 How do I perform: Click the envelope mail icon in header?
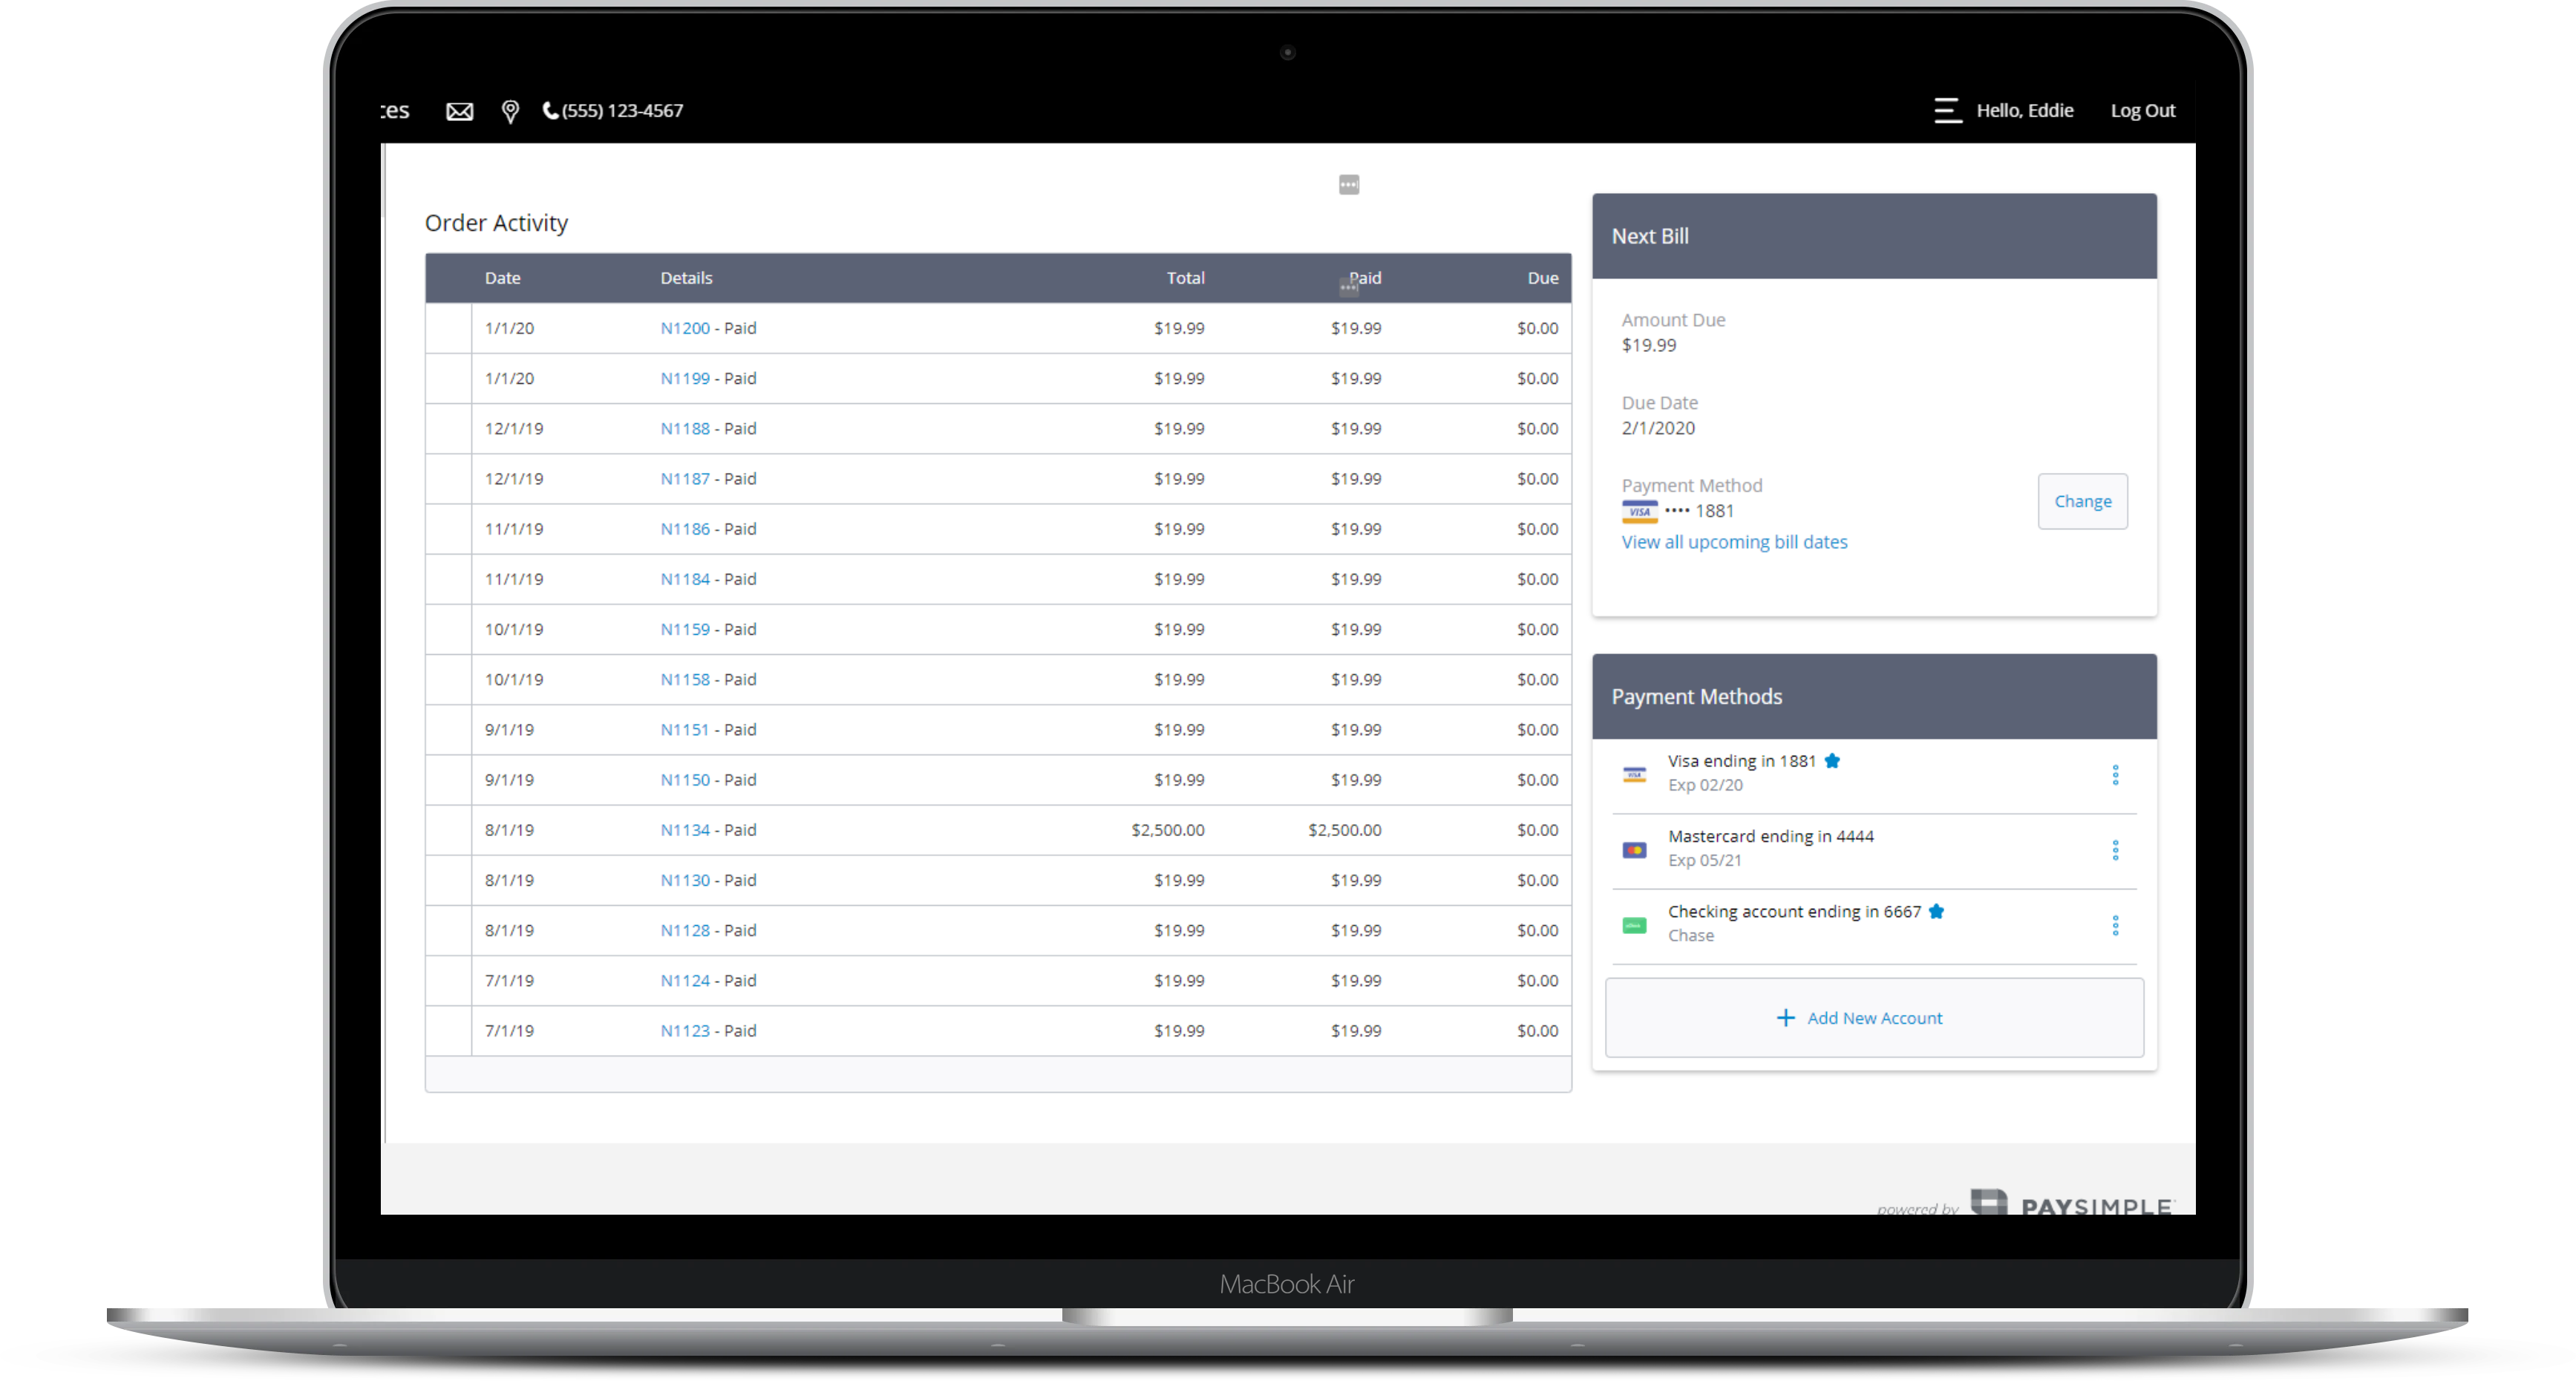[x=459, y=111]
